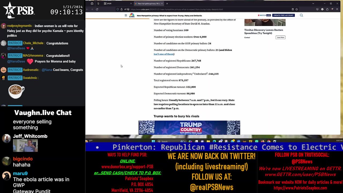Open the Firefox account icon in toolbar
Viewport: 343px width, 193px height.
(x=322, y=9)
